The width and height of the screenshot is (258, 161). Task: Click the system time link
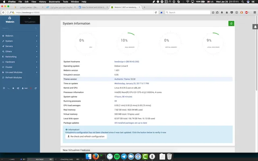click(132, 83)
